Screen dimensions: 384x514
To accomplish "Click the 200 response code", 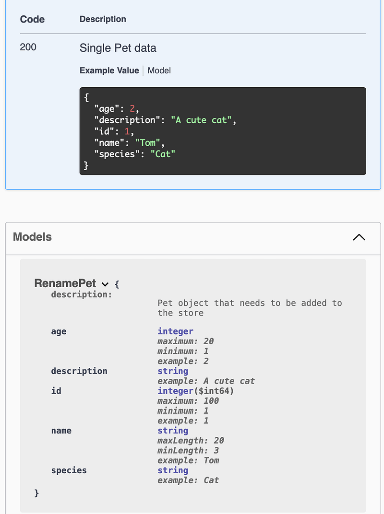I will [x=27, y=47].
